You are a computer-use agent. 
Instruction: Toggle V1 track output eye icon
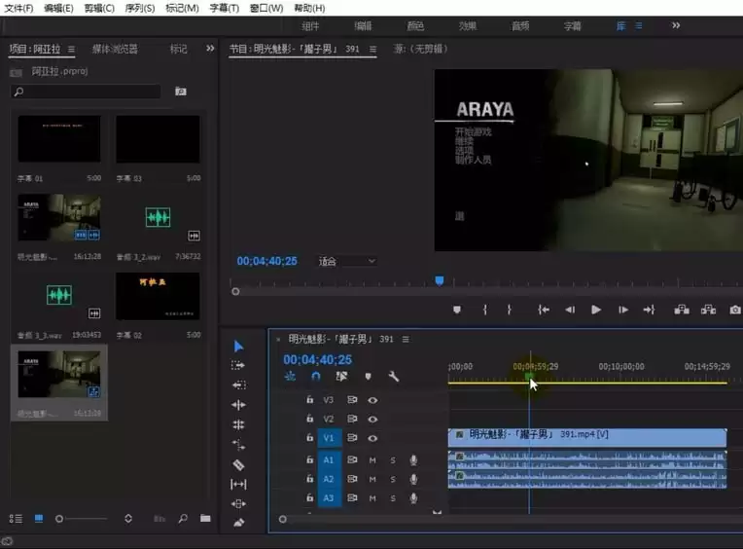coord(371,438)
